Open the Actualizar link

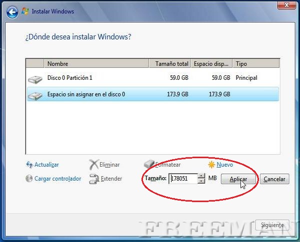coord(46,165)
